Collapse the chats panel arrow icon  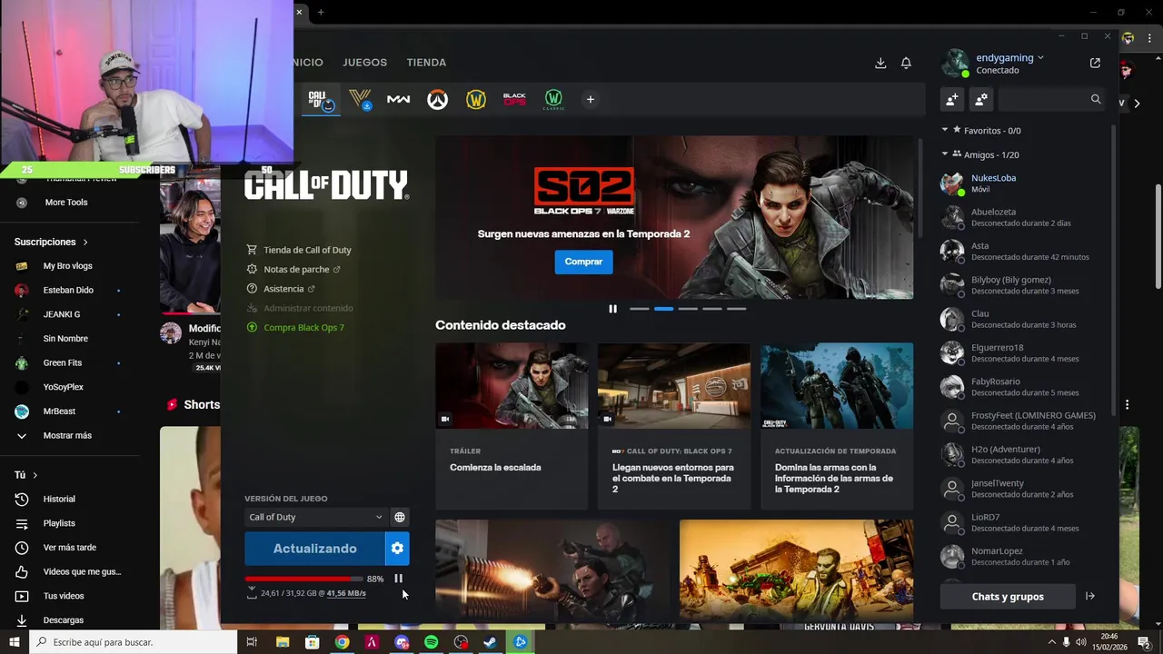pos(1090,596)
